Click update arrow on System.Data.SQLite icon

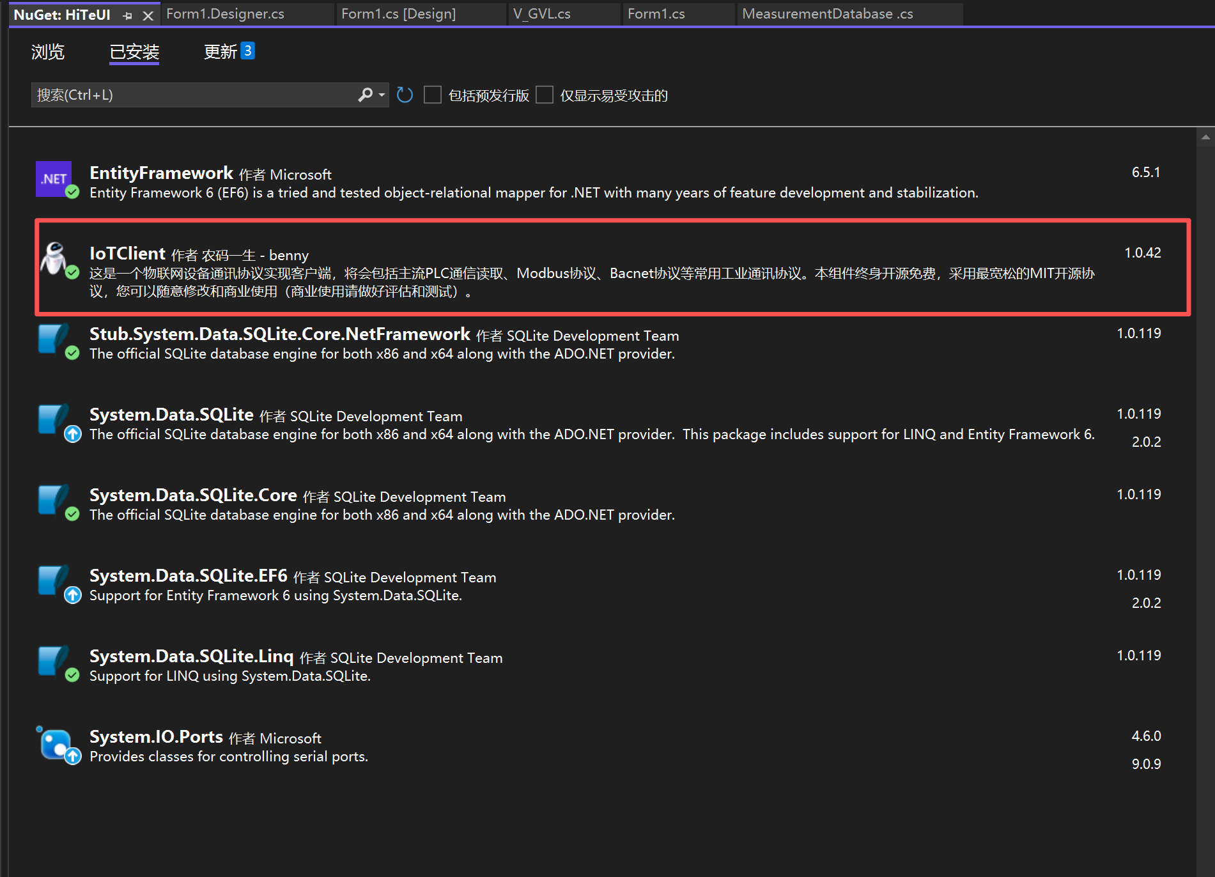pyautogui.click(x=73, y=435)
